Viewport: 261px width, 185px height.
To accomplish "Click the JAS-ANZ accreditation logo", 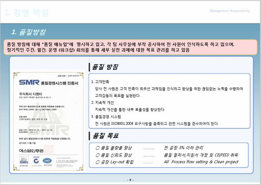I will pos(36,161).
